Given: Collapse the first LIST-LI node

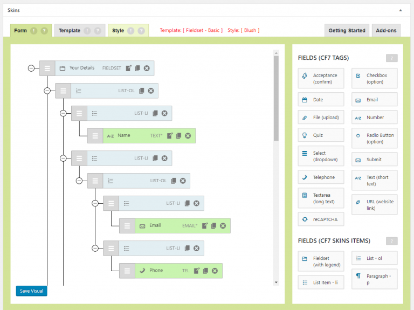Looking at the screenshot, I should pyautogui.click(x=63, y=113).
